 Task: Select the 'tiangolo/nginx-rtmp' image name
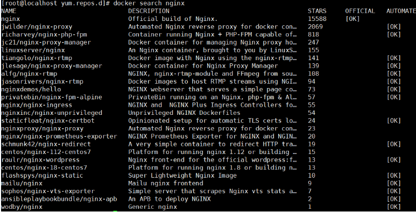click(37, 58)
